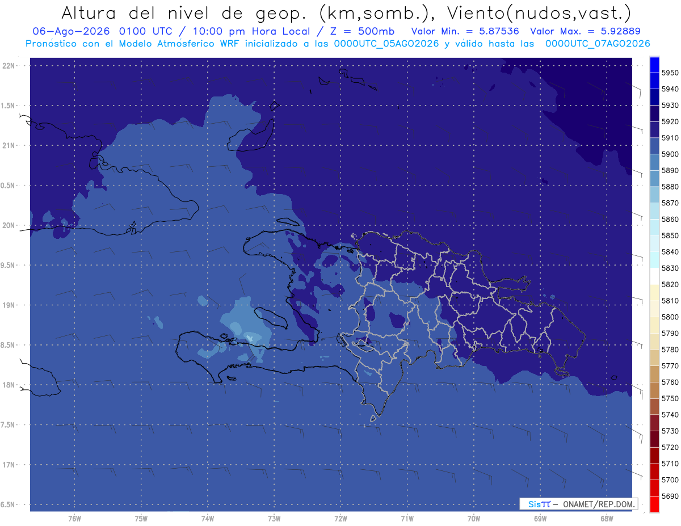The width and height of the screenshot is (681, 526).
Task: Click the 'Pronóstico con el Modelo Atmósferico WRF' text
Action: [x=134, y=43]
